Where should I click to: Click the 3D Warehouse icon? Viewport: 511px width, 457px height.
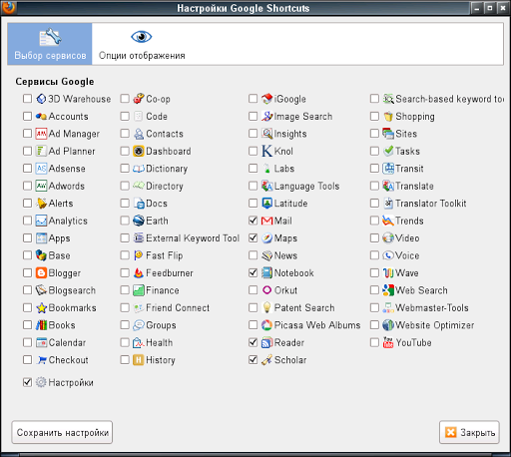41,99
